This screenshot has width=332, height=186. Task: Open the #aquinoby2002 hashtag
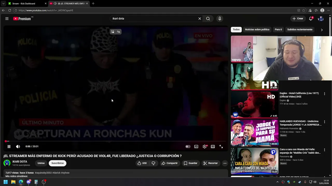43,173
